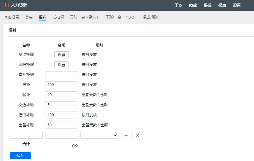Switch to the 奖金 tab
Viewport: 254px width, 161px height.
click(29, 17)
